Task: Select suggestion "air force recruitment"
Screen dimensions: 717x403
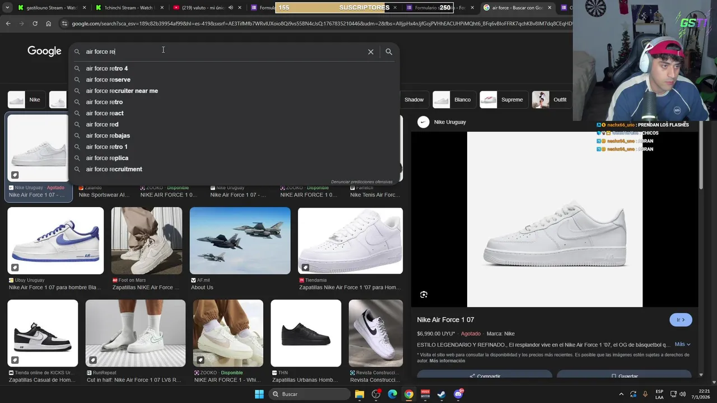Action: click(x=234, y=169)
